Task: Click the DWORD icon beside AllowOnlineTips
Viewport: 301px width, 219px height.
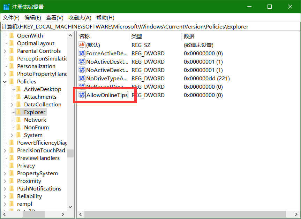Action: [82, 95]
